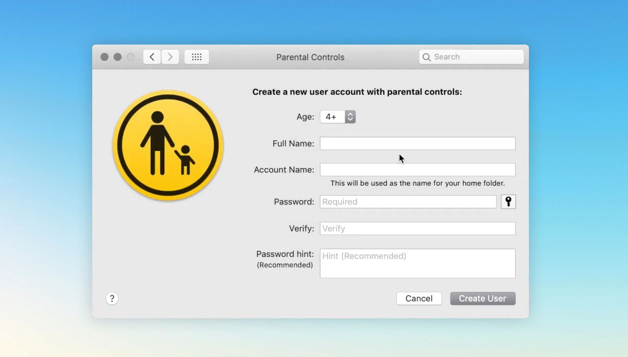Close the Parental Controls window

click(x=105, y=57)
